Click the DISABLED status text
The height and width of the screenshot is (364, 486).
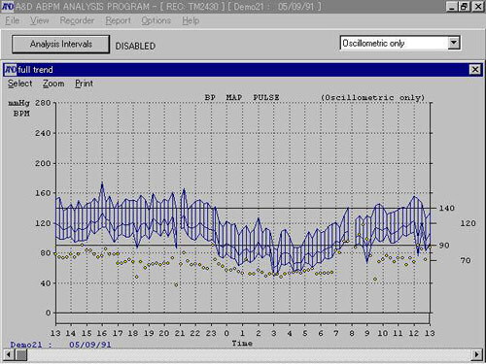[x=135, y=47]
